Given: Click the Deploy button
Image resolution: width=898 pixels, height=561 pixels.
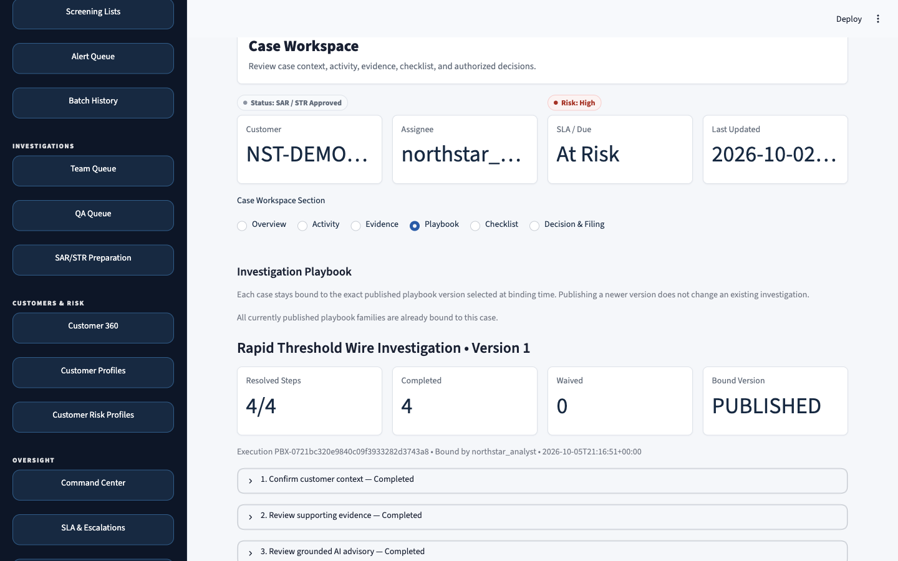Looking at the screenshot, I should click(x=849, y=19).
